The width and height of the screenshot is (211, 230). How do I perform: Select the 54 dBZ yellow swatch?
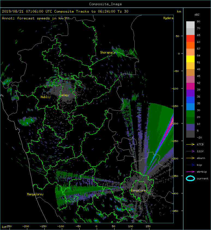190,59
